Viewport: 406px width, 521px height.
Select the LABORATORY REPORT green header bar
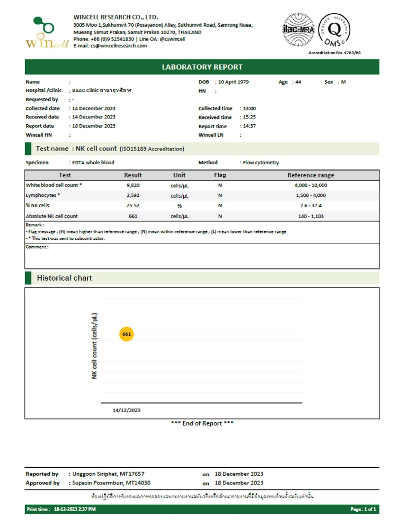pos(202,67)
